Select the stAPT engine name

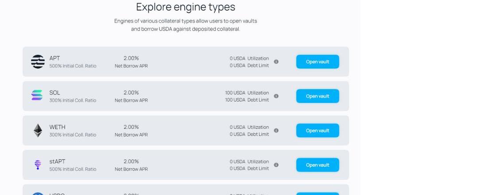pos(57,161)
